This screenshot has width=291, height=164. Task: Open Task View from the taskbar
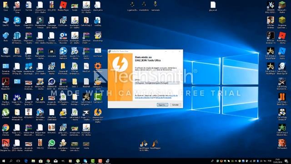pyautogui.click(x=18, y=161)
